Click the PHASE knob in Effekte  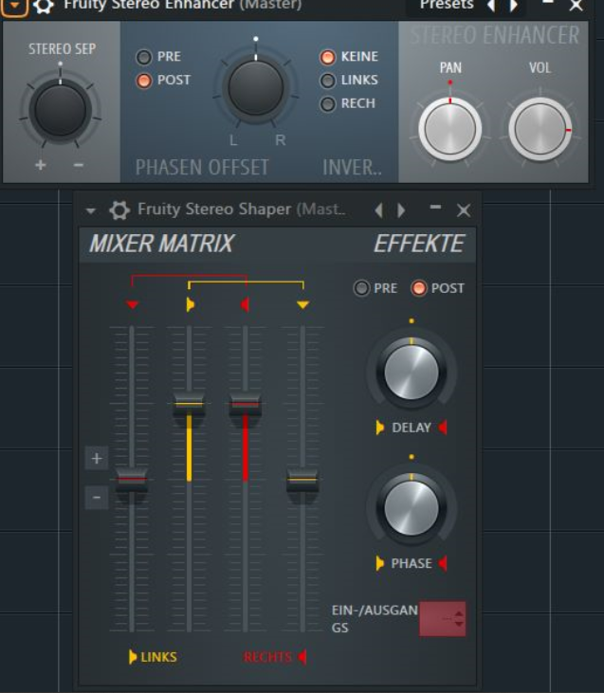click(x=412, y=508)
